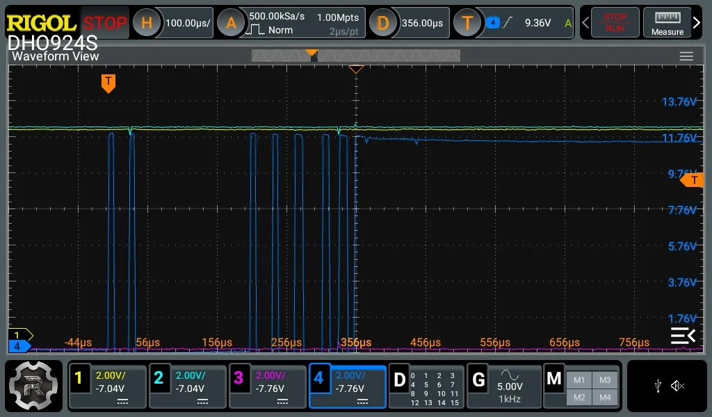Click the STOP status indicator
712x417 pixels.
point(105,23)
